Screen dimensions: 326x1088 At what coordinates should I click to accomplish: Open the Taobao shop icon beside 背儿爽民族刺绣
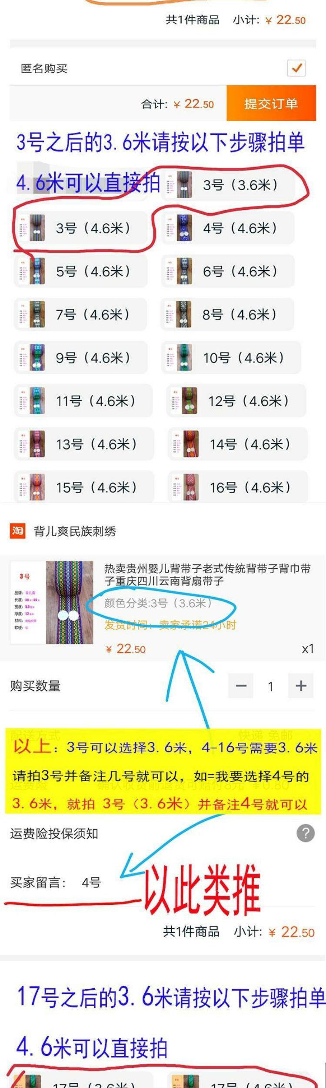tap(18, 531)
